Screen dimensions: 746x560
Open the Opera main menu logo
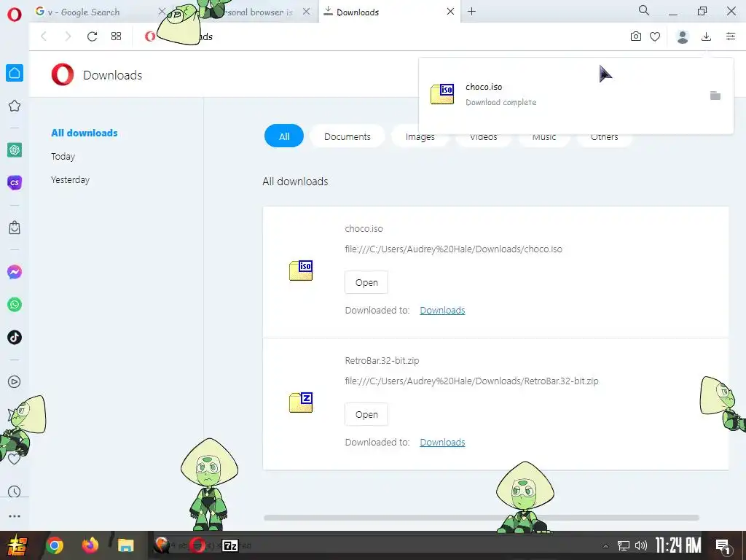click(x=15, y=15)
